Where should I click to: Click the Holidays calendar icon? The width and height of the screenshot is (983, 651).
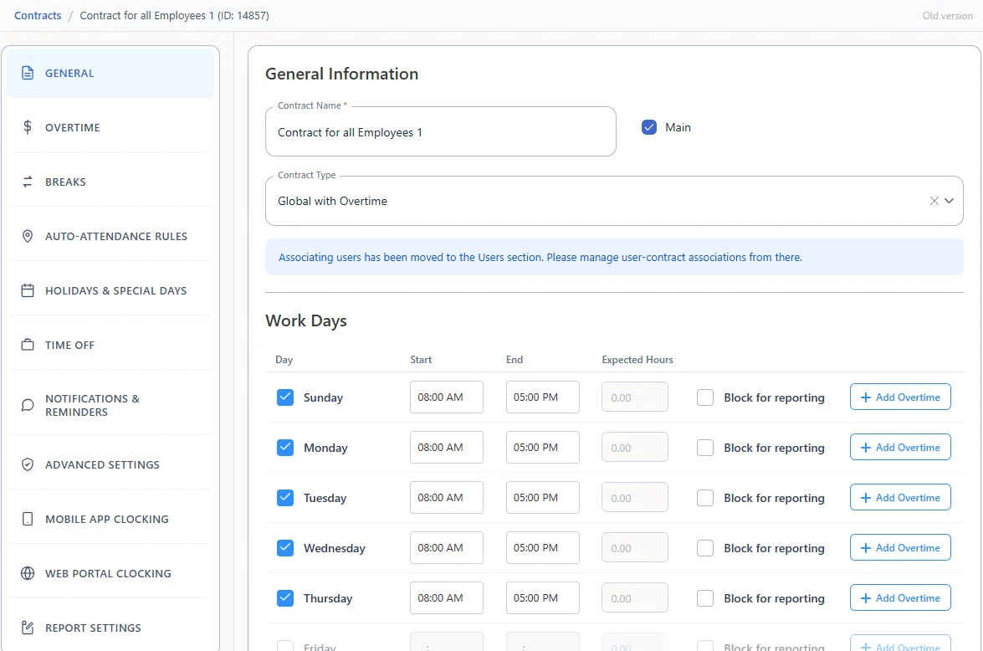pyautogui.click(x=28, y=290)
